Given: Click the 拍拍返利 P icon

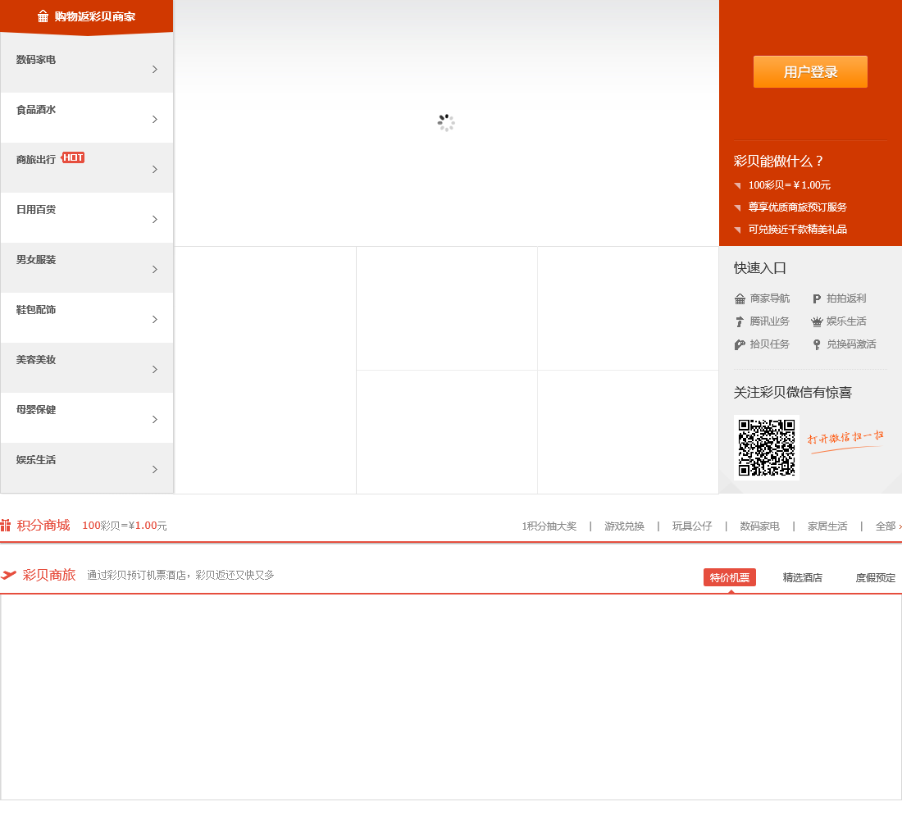Looking at the screenshot, I should click(816, 298).
